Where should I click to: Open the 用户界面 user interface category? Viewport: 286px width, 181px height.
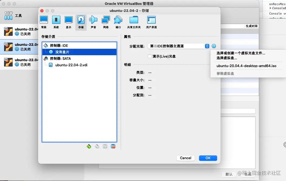point(152,22)
